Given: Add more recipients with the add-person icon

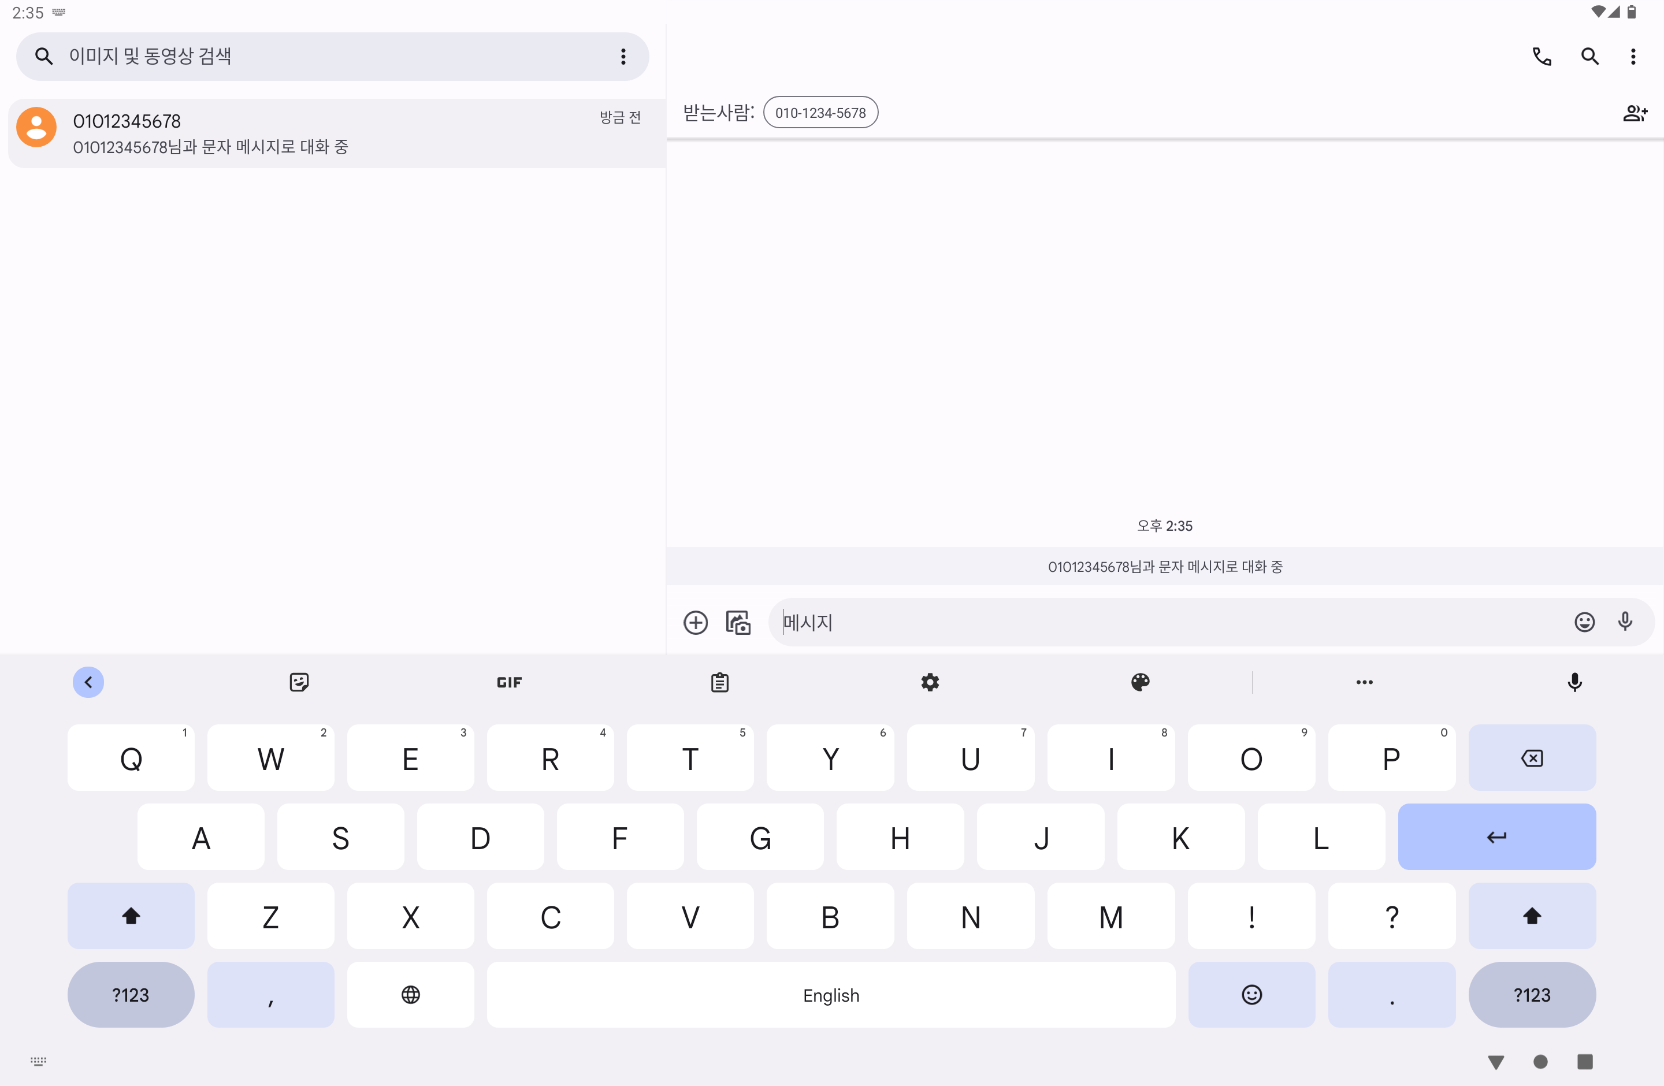Looking at the screenshot, I should point(1635,113).
